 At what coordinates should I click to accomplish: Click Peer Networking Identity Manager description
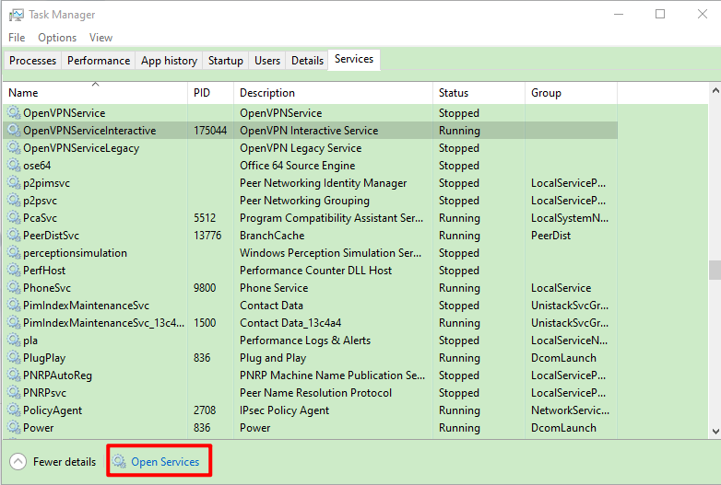[324, 183]
